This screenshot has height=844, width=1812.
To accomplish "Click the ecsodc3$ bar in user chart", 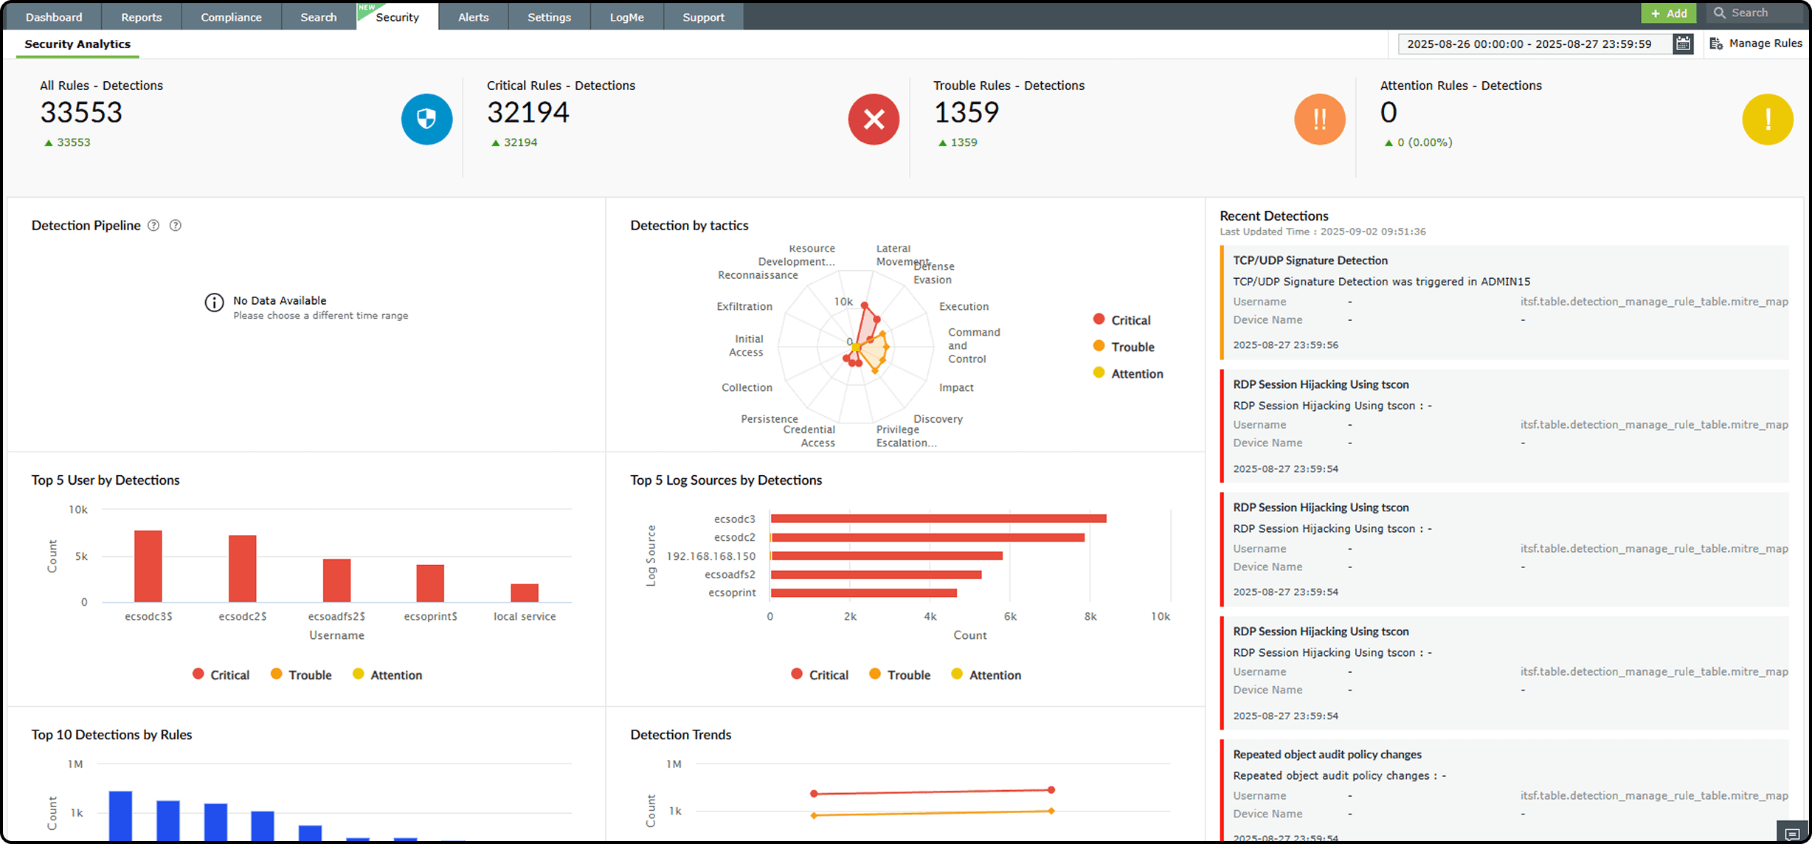I will [148, 567].
